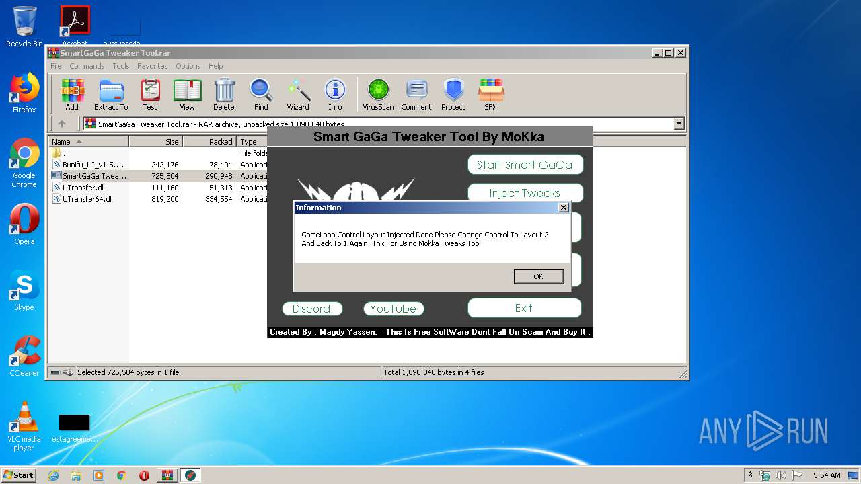This screenshot has width=861, height=484.
Task: Open the Help menu
Action: 215,66
